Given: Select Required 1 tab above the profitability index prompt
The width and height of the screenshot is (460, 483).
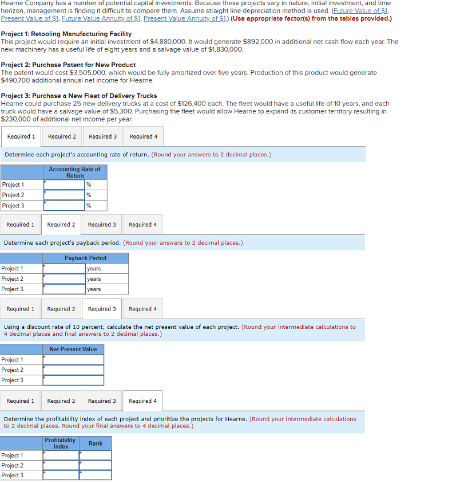Looking at the screenshot, I should point(20,400).
